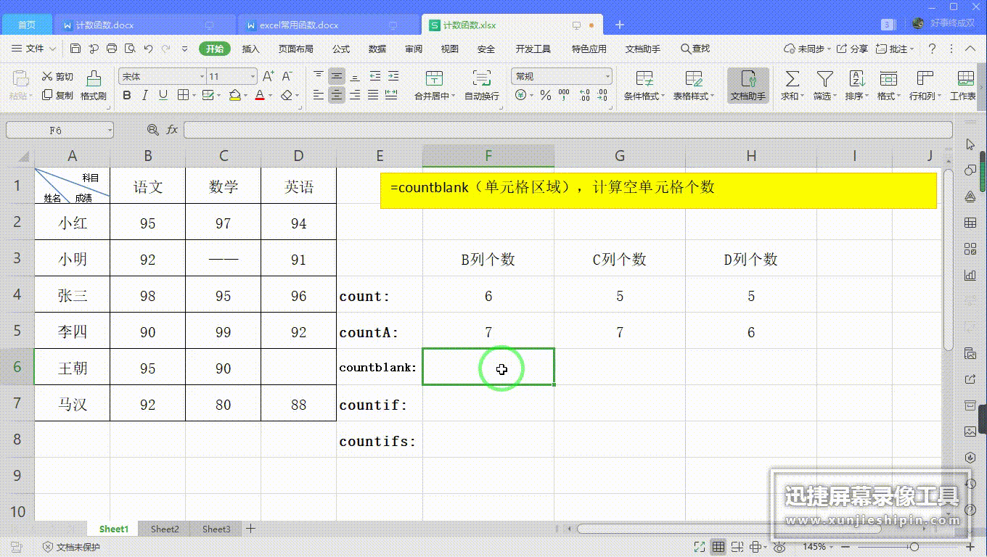Click into the formula bar input field
Image resolution: width=987 pixels, height=557 pixels.
pyautogui.click(x=568, y=130)
